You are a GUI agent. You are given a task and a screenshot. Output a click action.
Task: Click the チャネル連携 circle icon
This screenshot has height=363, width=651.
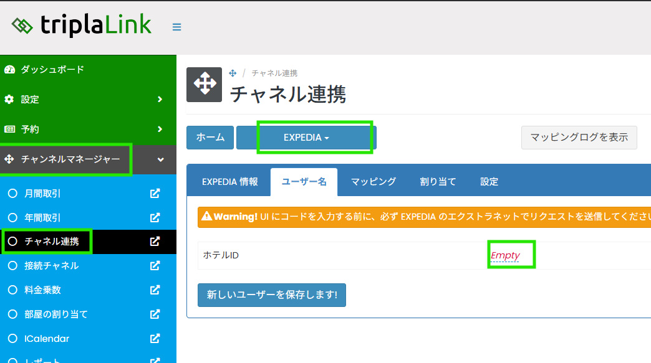(13, 242)
